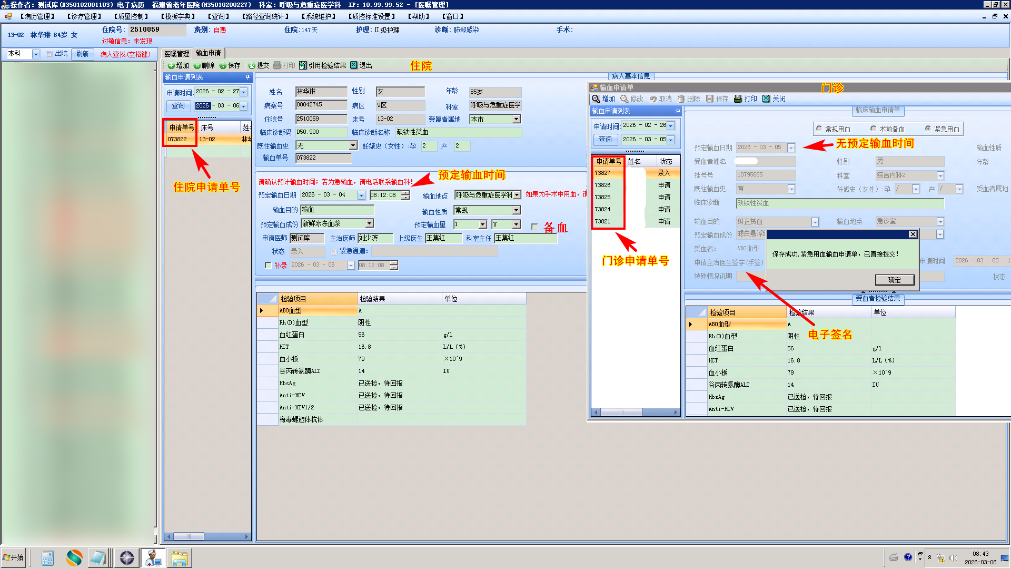Click the 刷新 refresh button

[82, 54]
